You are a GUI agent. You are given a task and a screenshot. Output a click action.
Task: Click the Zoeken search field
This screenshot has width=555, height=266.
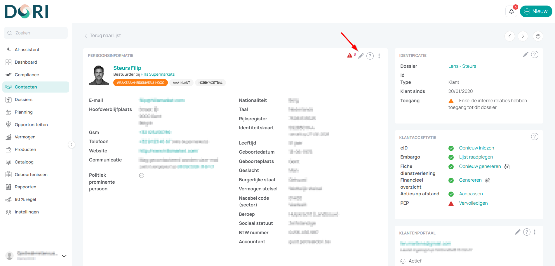point(36,33)
